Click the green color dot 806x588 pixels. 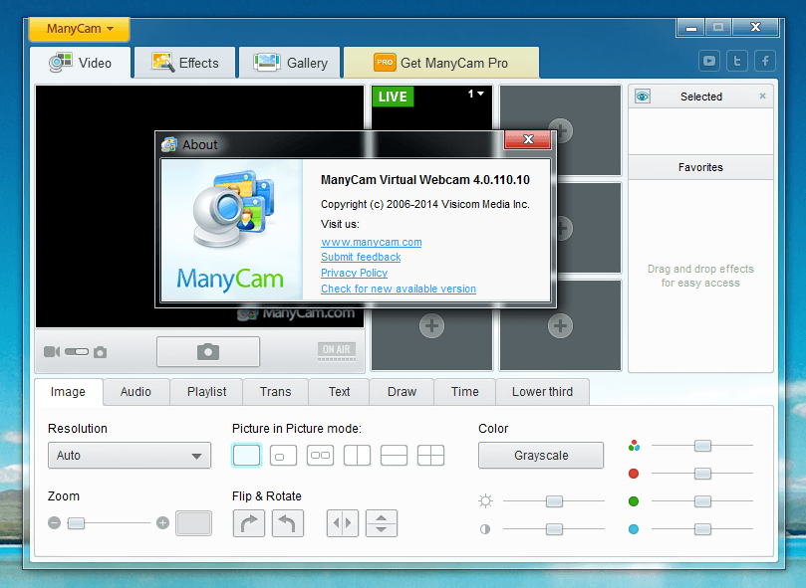634,501
